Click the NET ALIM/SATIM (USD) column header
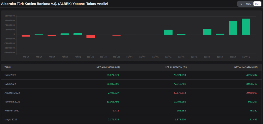The height and width of the screenshot is (124, 263). coord(246,67)
